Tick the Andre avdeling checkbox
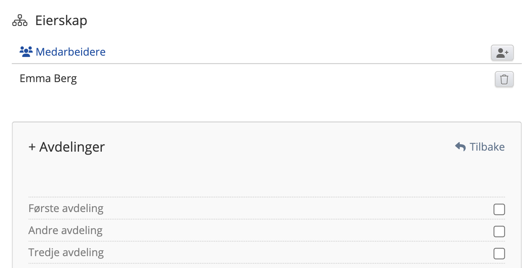The height and width of the screenshot is (268, 530). click(499, 231)
